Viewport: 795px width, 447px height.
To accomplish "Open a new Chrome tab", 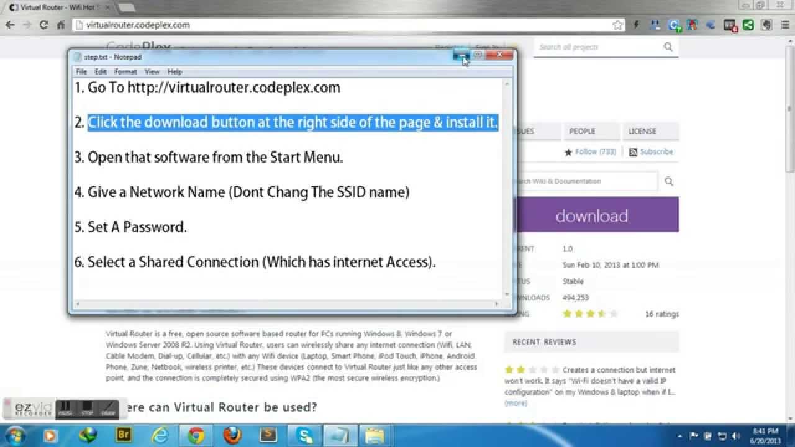I will pyautogui.click(x=127, y=7).
